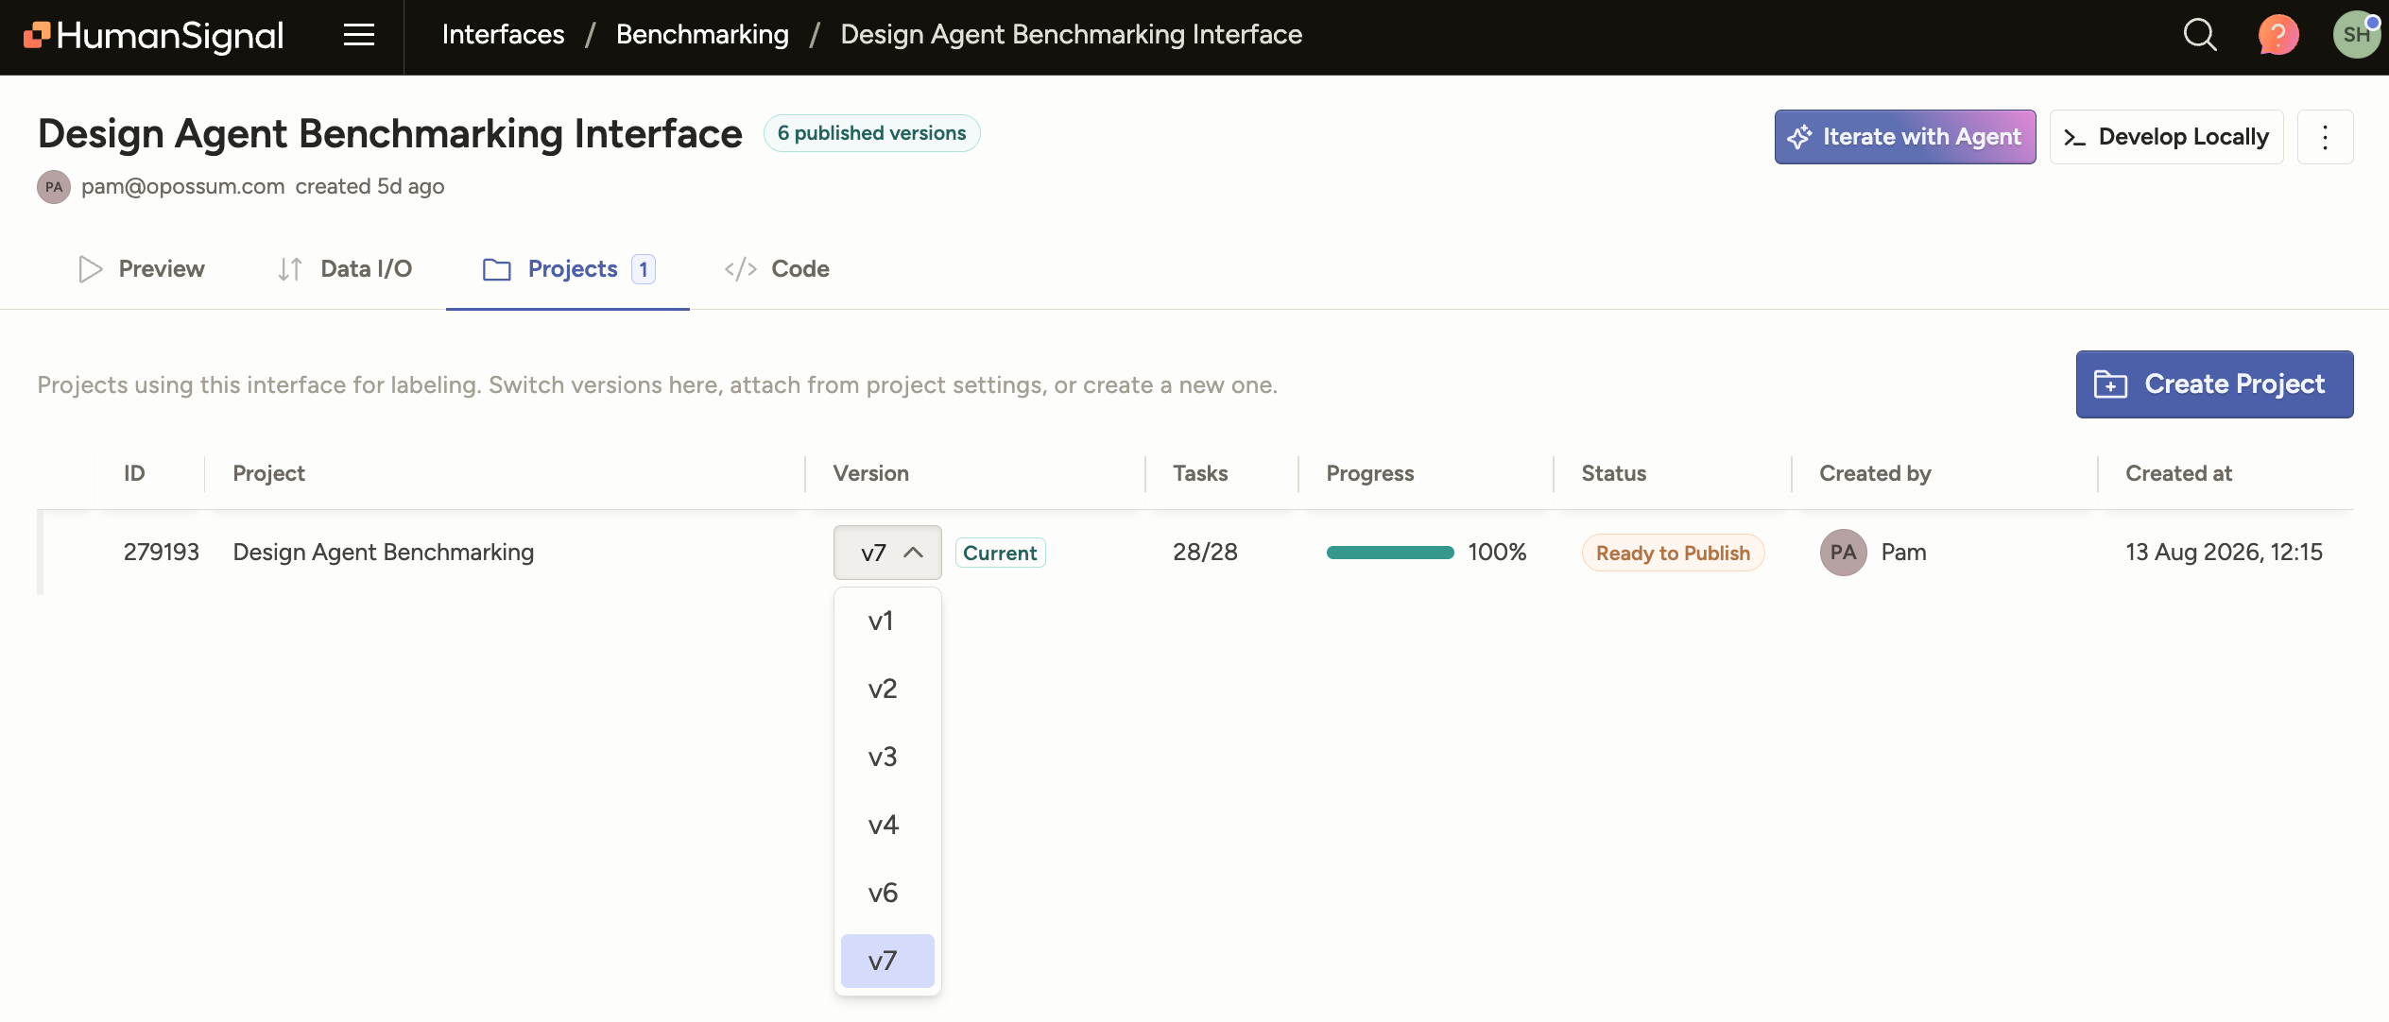Click the PA avatar in the Created by column
Image resolution: width=2389 pixels, height=1022 pixels.
[1843, 553]
